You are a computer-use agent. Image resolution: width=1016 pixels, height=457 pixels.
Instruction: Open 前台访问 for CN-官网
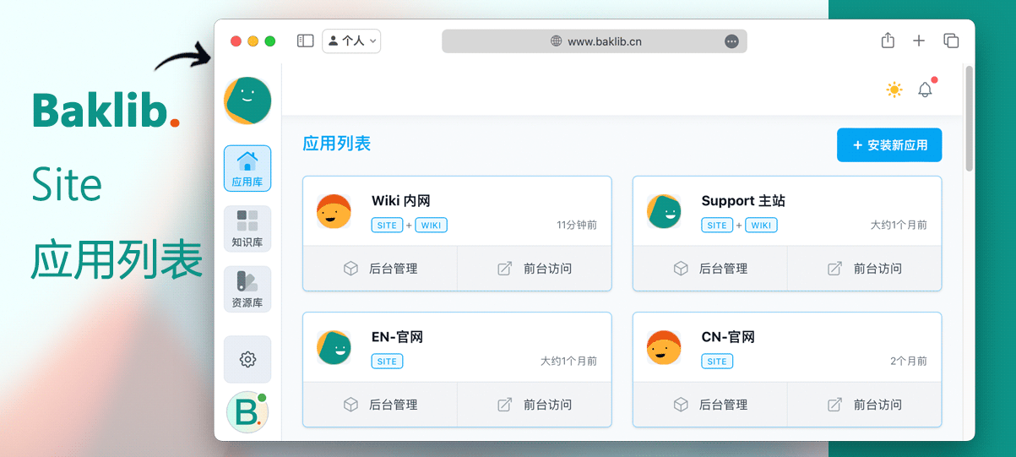click(865, 405)
